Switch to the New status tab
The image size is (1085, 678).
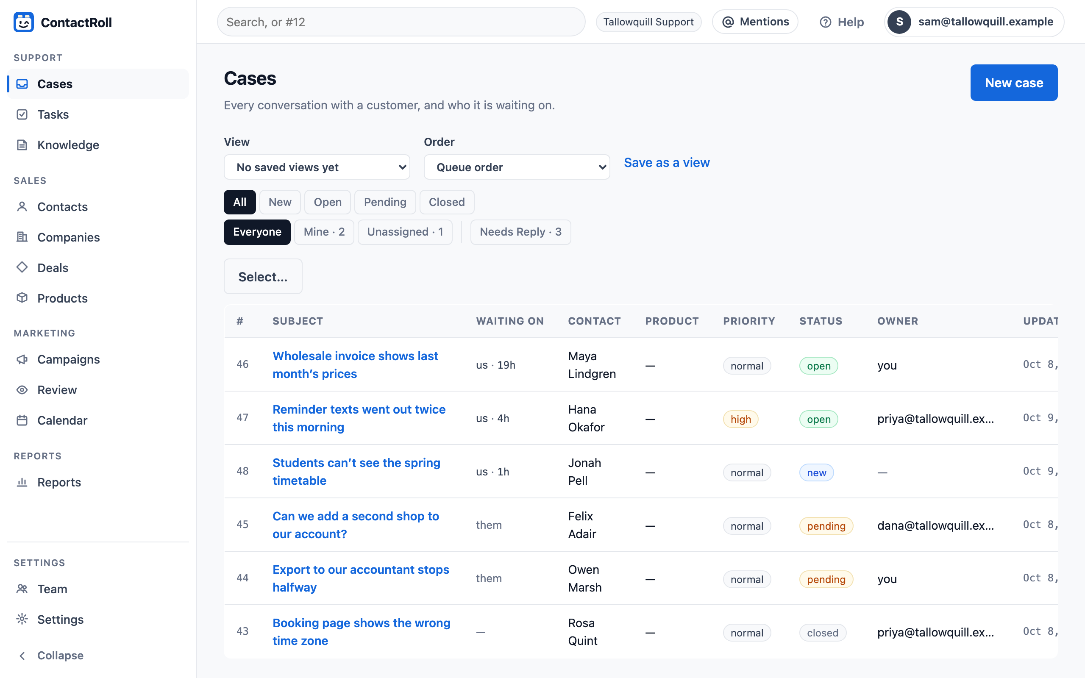[280, 202]
